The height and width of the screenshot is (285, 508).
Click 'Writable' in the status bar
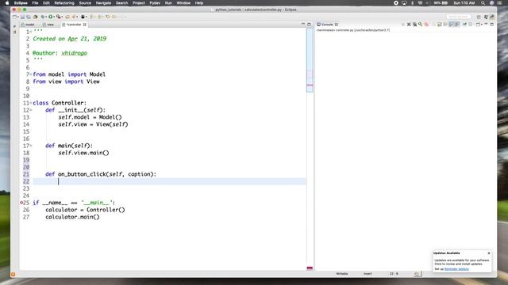click(342, 274)
